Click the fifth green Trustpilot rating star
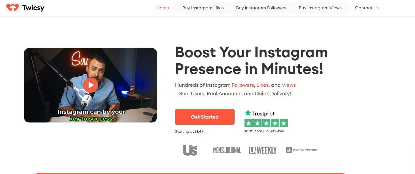 click(284, 123)
